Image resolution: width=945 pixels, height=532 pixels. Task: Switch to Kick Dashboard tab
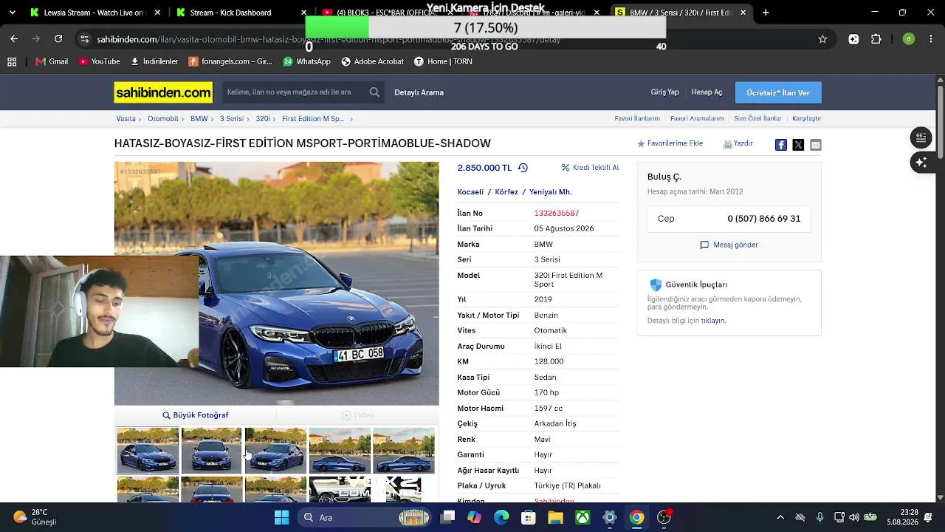232,13
